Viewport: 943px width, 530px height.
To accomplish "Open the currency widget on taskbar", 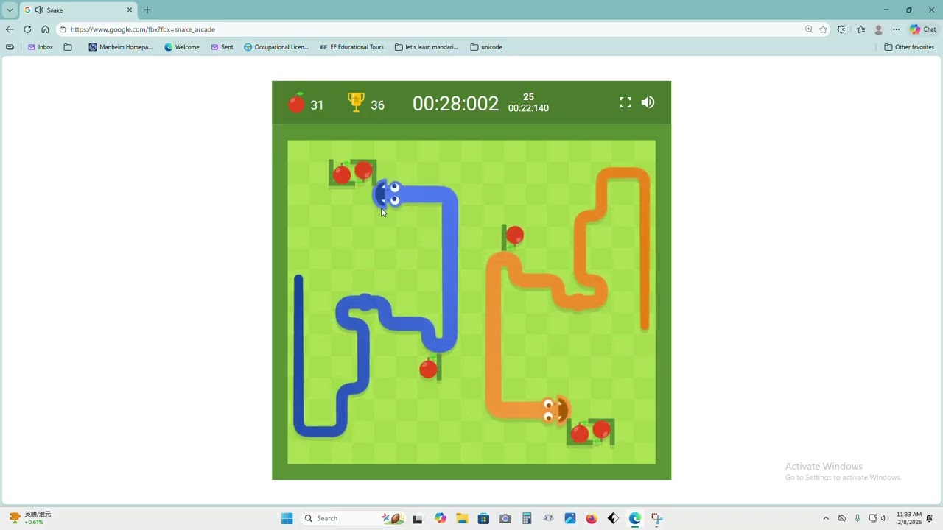I will click(29, 518).
